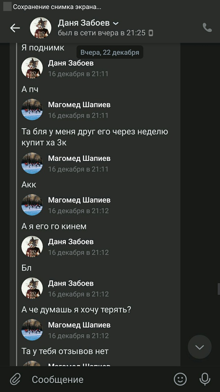Open Даня Забоев avatar above 'Бл' message

[x=32, y=246]
